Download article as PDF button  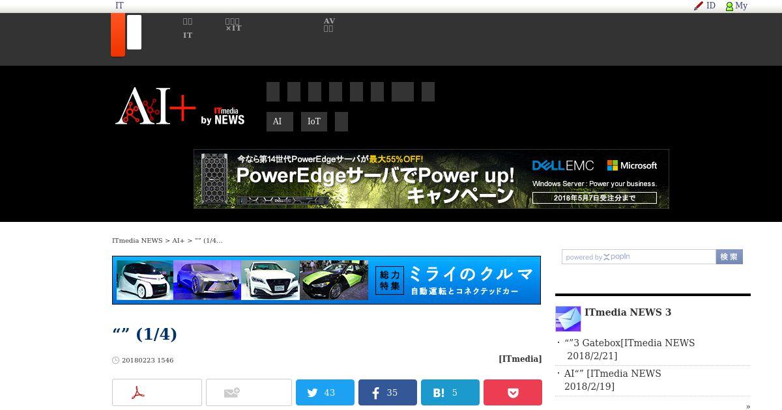point(157,392)
